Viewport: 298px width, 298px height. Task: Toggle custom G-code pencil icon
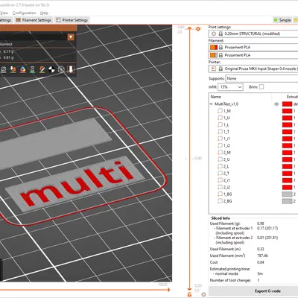click(x=42, y=69)
